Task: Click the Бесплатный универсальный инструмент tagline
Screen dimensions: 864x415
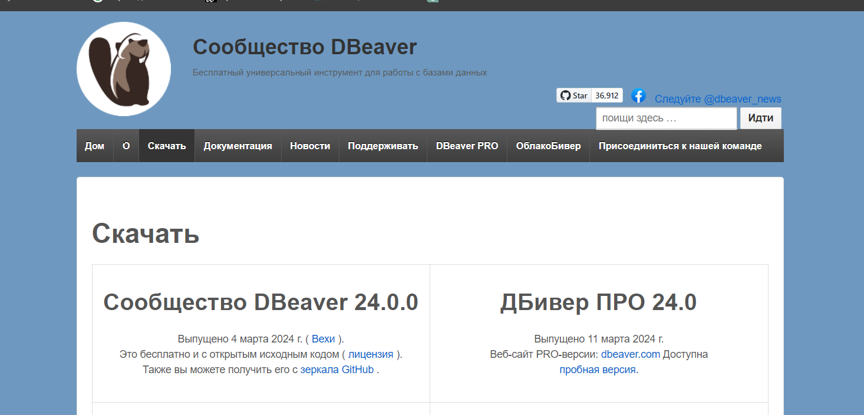Action: pos(340,73)
